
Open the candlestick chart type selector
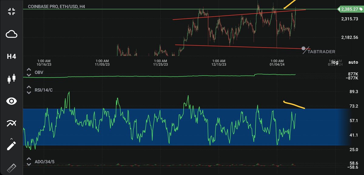coord(11,78)
